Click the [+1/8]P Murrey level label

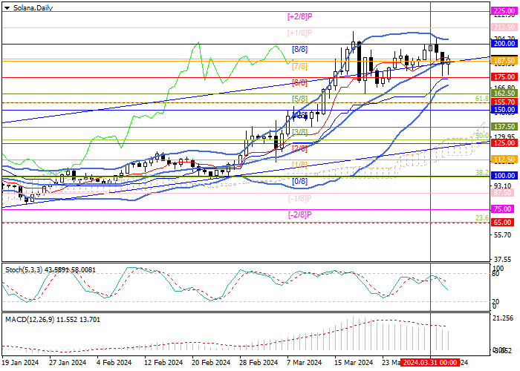pos(300,33)
